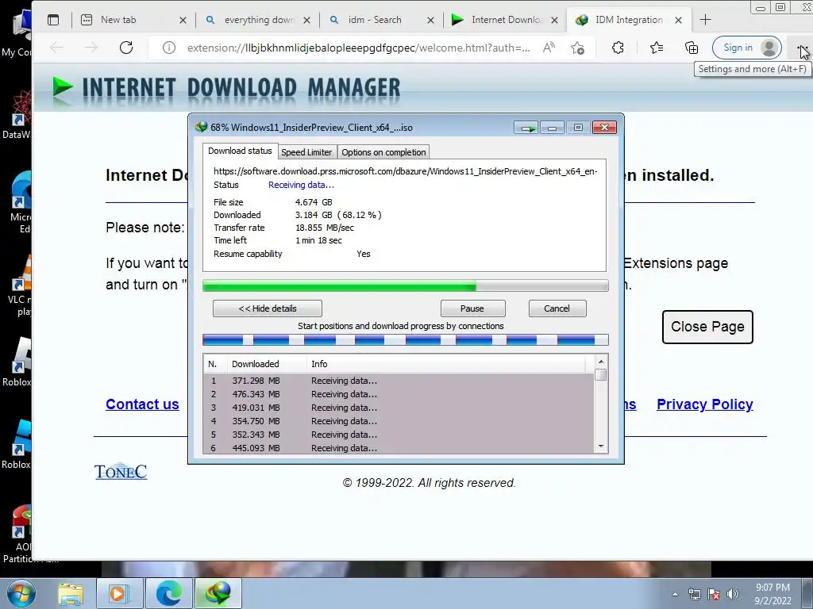Screen dimensions: 813x609
Task: View site information icon in address bar
Action: tap(168, 48)
